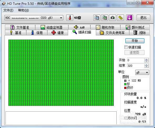Click the 速度图 speed map button

(x=135, y=53)
